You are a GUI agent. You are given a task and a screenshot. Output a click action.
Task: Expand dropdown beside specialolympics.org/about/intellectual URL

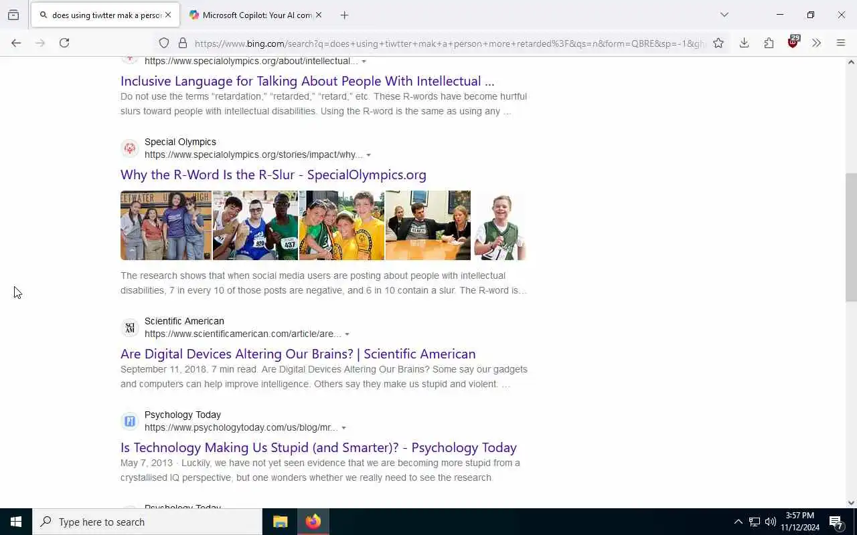tap(364, 62)
